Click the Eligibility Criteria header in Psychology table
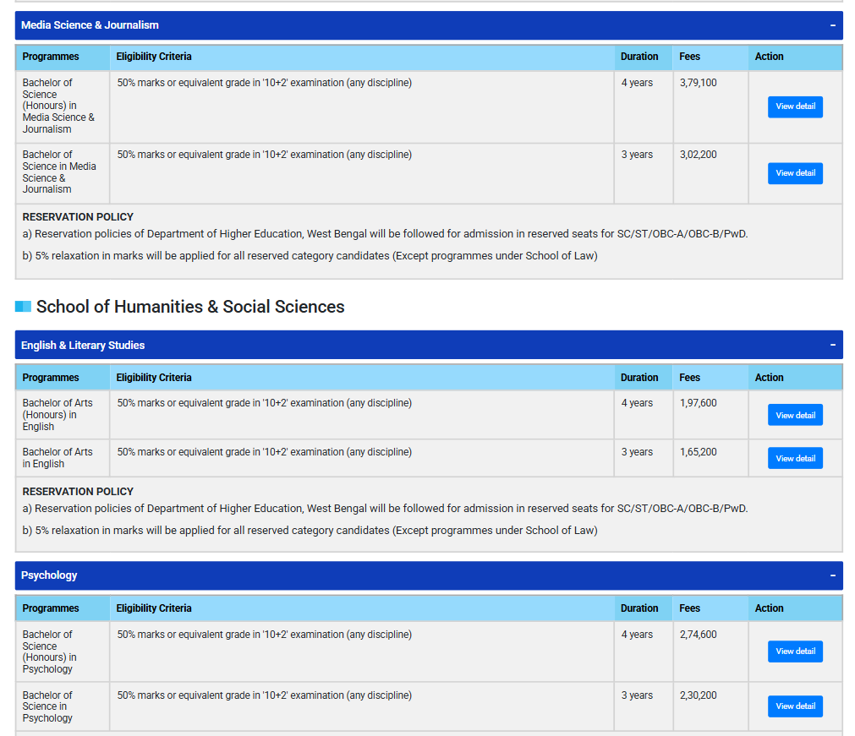The width and height of the screenshot is (855, 736). coord(152,608)
